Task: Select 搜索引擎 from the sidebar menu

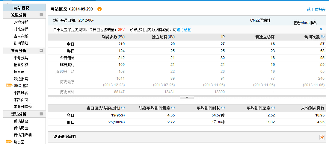Action: tap(21, 65)
